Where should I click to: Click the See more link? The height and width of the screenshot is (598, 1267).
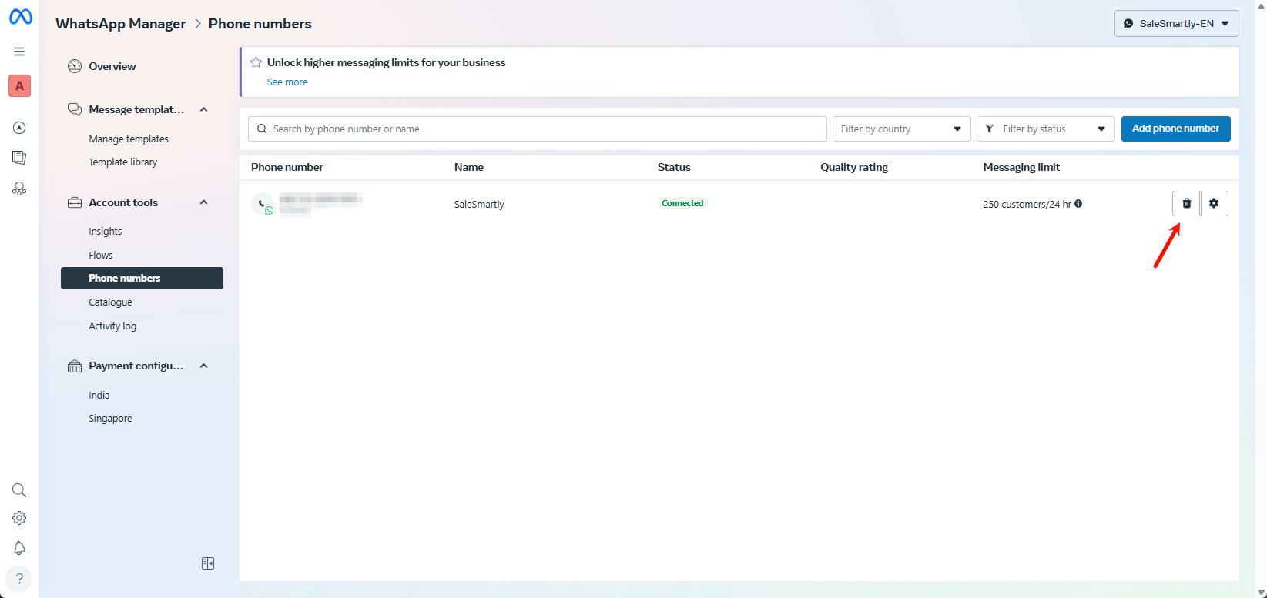287,82
